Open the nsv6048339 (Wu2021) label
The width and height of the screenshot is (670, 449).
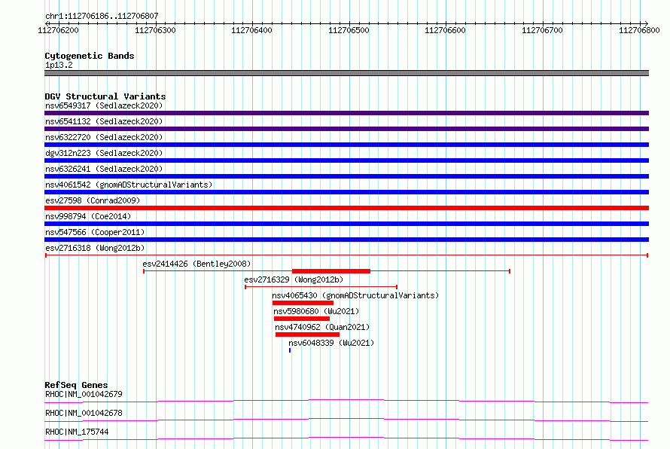[x=331, y=343]
